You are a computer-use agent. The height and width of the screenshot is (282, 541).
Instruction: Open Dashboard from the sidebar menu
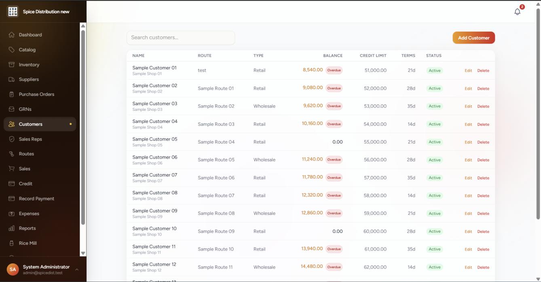point(40,35)
